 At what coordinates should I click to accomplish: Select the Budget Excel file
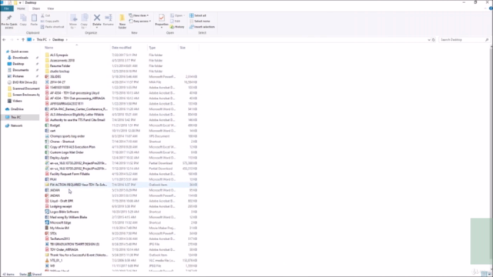55,125
